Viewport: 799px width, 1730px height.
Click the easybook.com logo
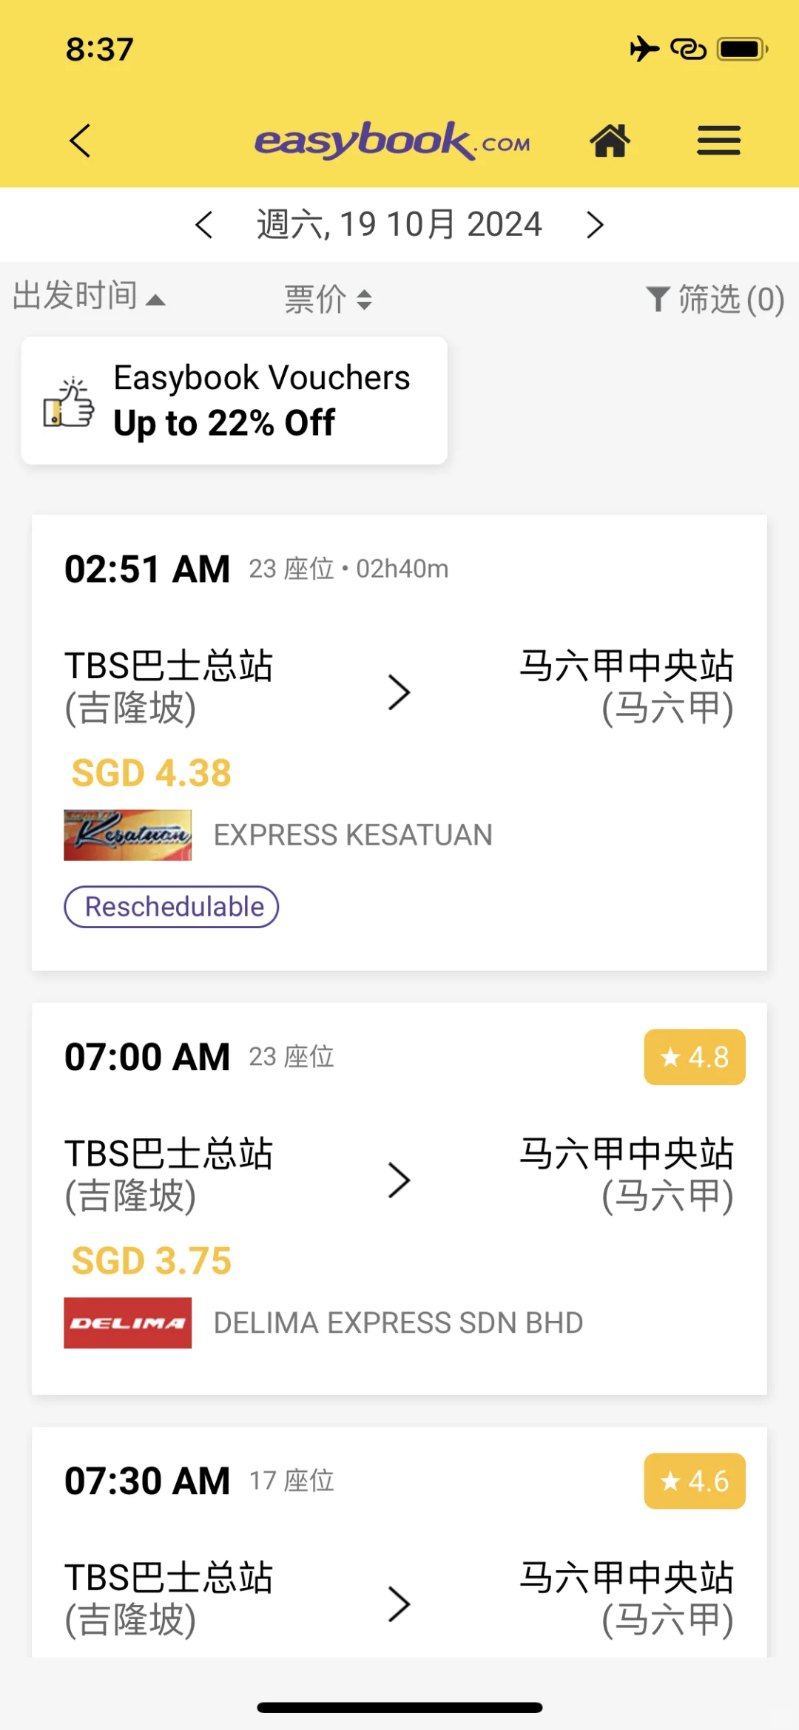(393, 141)
